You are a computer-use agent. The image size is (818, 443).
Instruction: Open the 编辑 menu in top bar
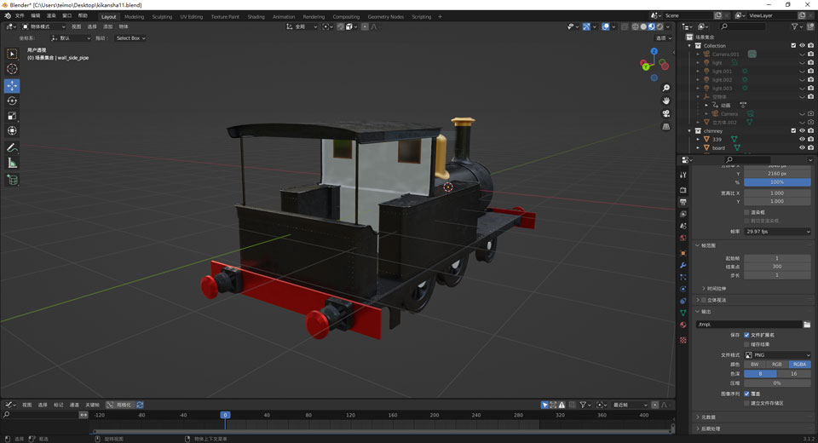(35, 15)
